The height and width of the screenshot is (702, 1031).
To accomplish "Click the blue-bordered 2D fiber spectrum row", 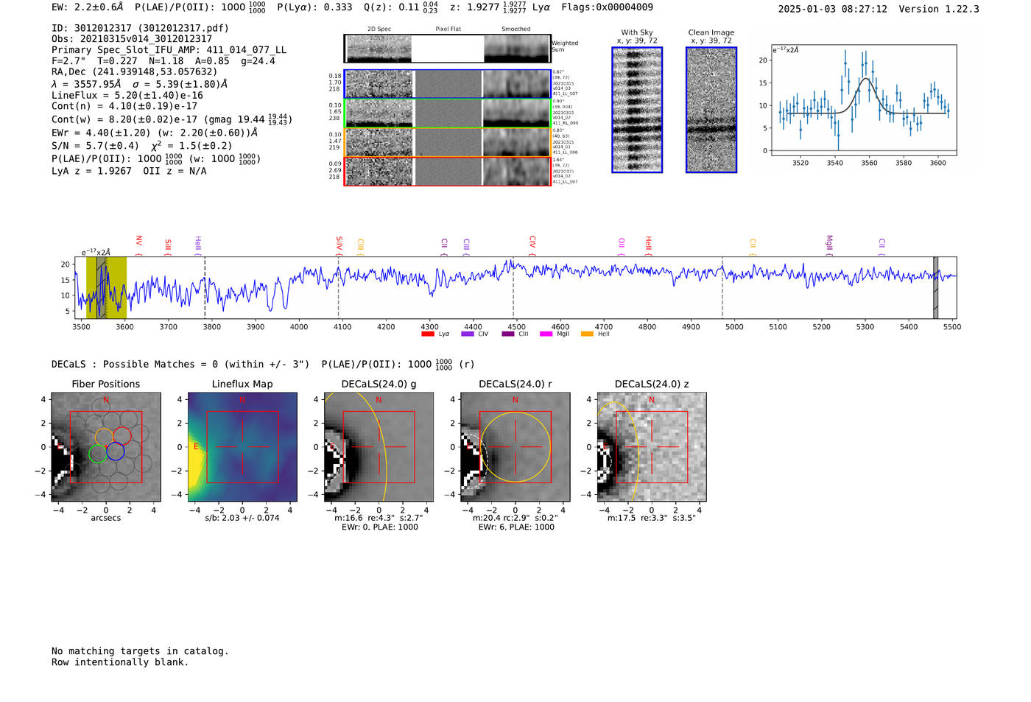I will 448,84.
